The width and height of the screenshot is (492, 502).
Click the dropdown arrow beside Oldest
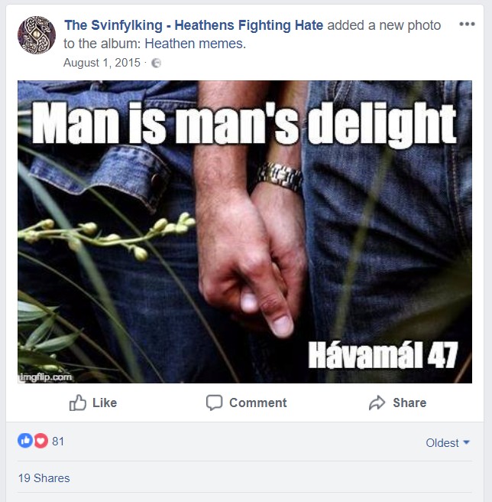[467, 442]
